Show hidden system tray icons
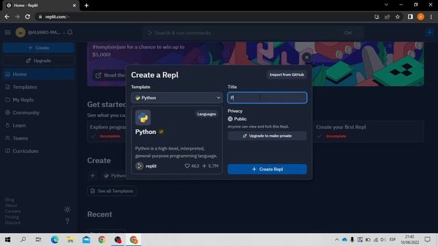This screenshot has height=246, width=438. 337,240
